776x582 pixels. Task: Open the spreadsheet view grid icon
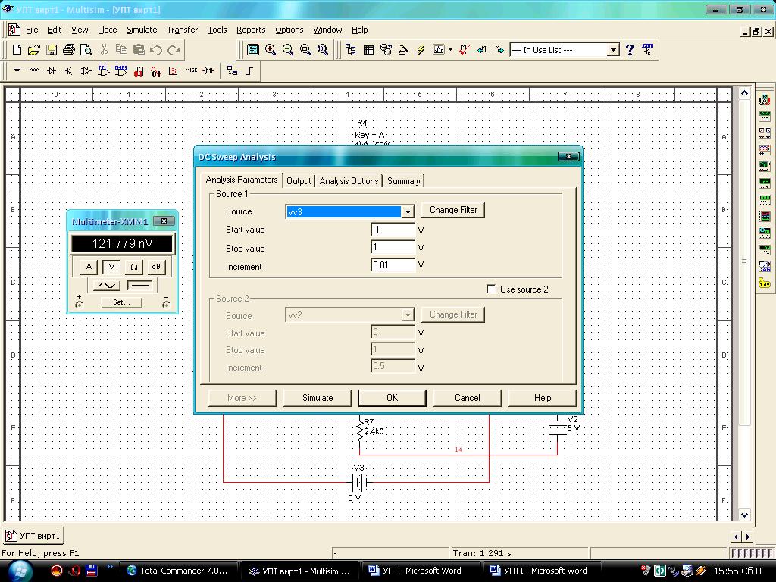(368, 50)
